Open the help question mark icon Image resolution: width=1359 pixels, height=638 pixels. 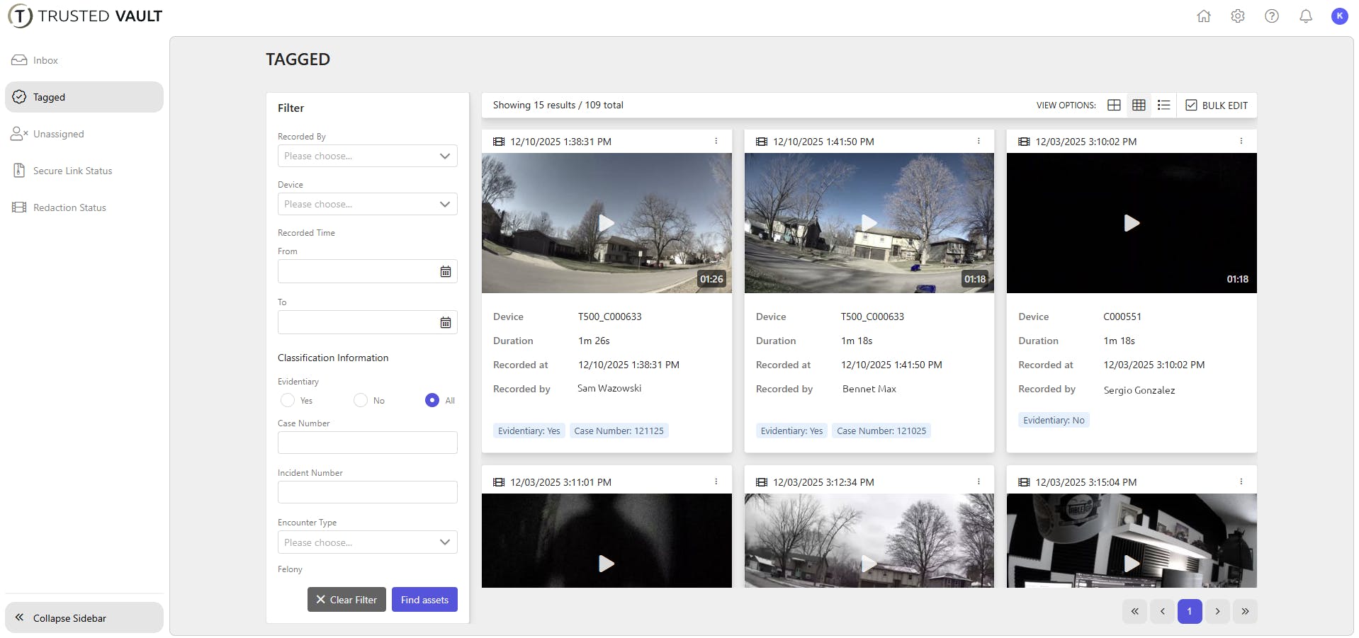[x=1271, y=16]
